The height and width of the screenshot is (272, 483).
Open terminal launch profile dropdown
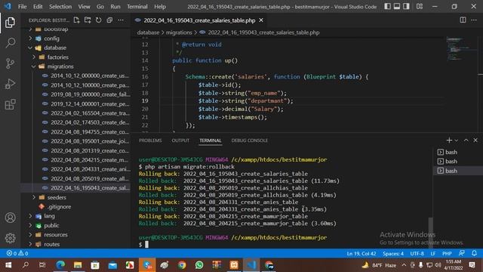click(x=457, y=141)
